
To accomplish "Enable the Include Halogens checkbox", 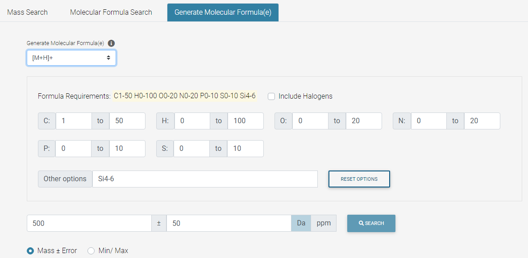I will 271,96.
